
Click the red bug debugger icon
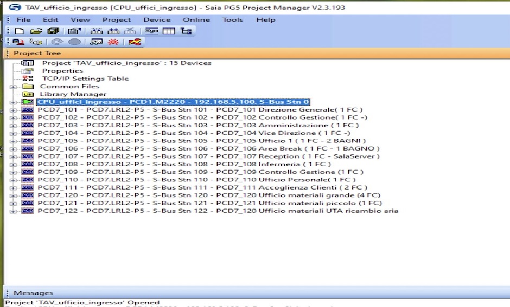point(113,42)
